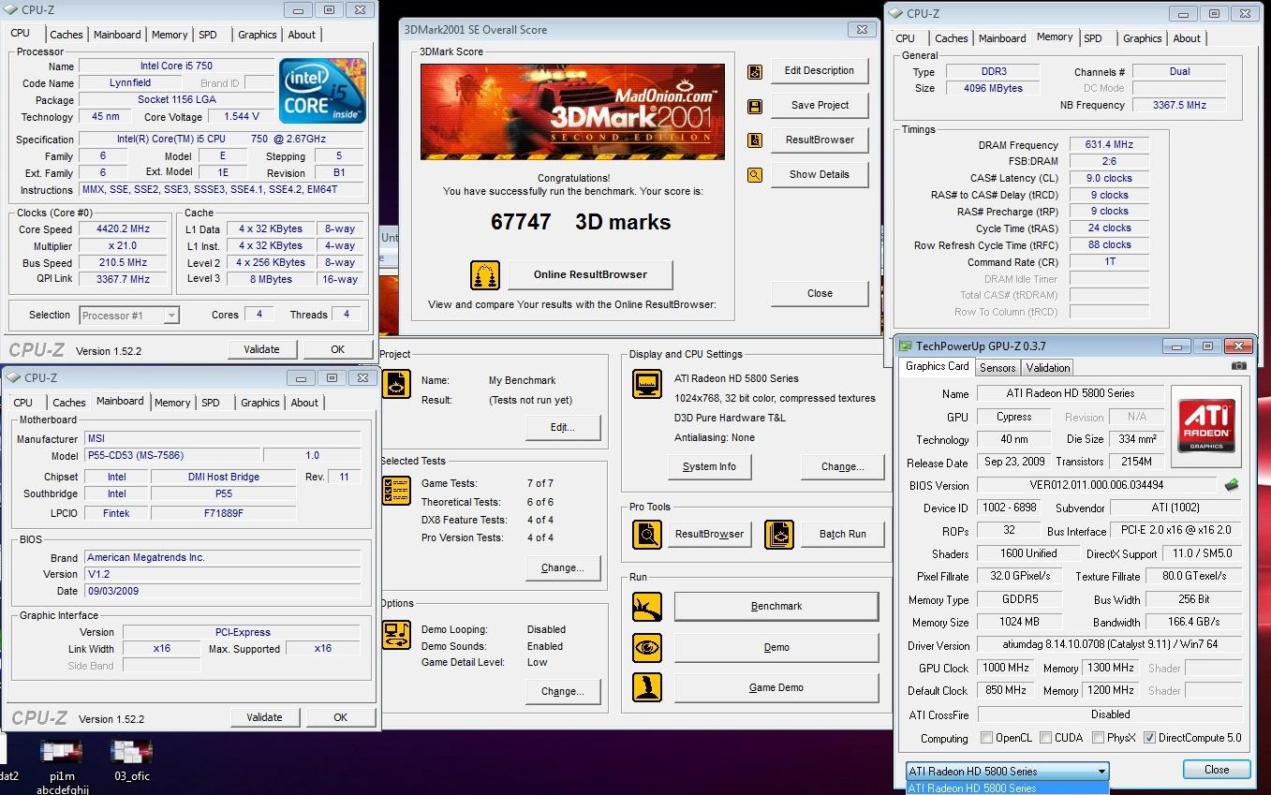Open About tab in Mainboard CPU-Z window
1271x795 pixels.
pos(304,403)
